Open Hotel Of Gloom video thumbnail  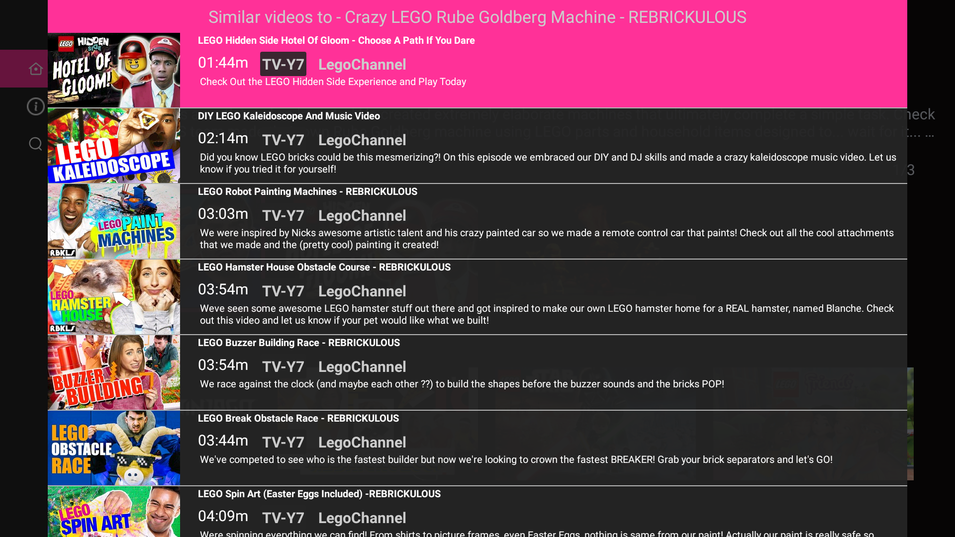coord(114,70)
